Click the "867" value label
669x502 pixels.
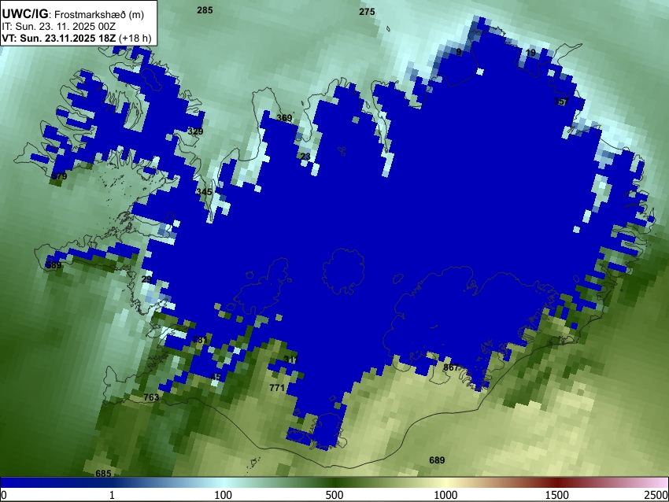[451, 367]
